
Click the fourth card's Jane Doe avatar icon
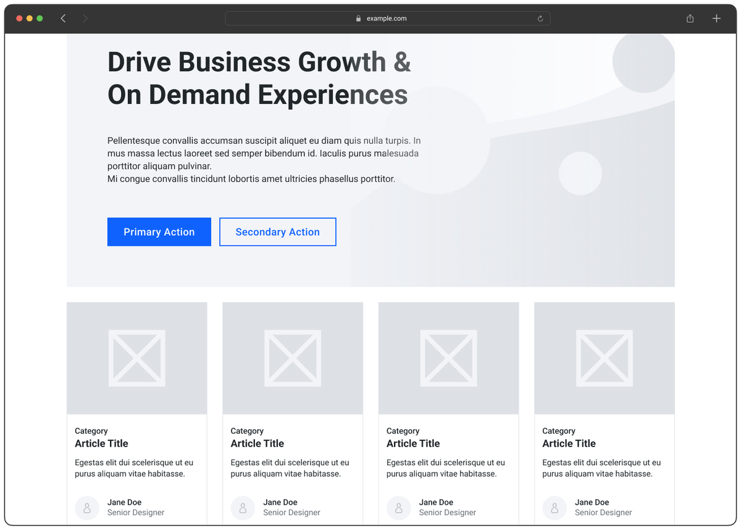click(555, 508)
